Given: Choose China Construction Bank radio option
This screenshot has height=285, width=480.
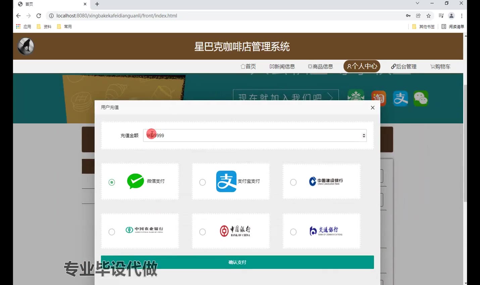Looking at the screenshot, I should tap(293, 182).
